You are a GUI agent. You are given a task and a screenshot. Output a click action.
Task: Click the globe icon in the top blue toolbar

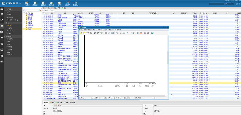pyautogui.click(x=76, y=3)
